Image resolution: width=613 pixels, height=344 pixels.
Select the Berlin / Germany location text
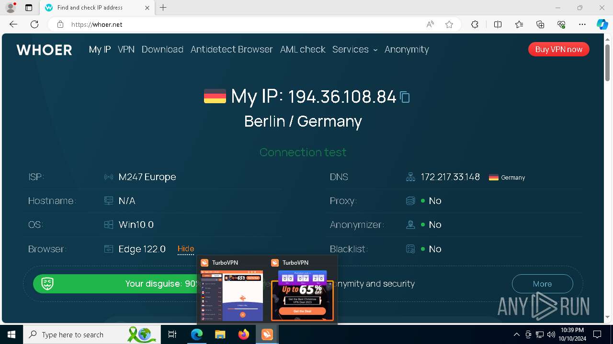click(303, 121)
